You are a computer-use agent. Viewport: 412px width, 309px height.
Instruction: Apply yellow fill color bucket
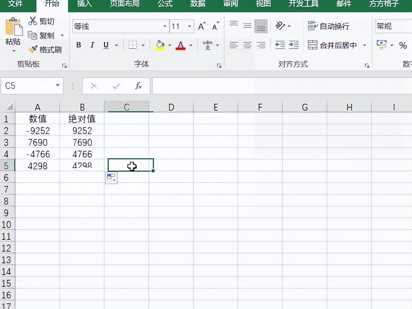(160, 45)
